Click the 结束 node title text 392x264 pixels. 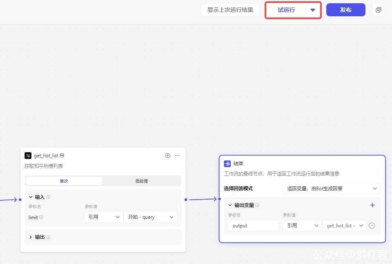pos(238,164)
